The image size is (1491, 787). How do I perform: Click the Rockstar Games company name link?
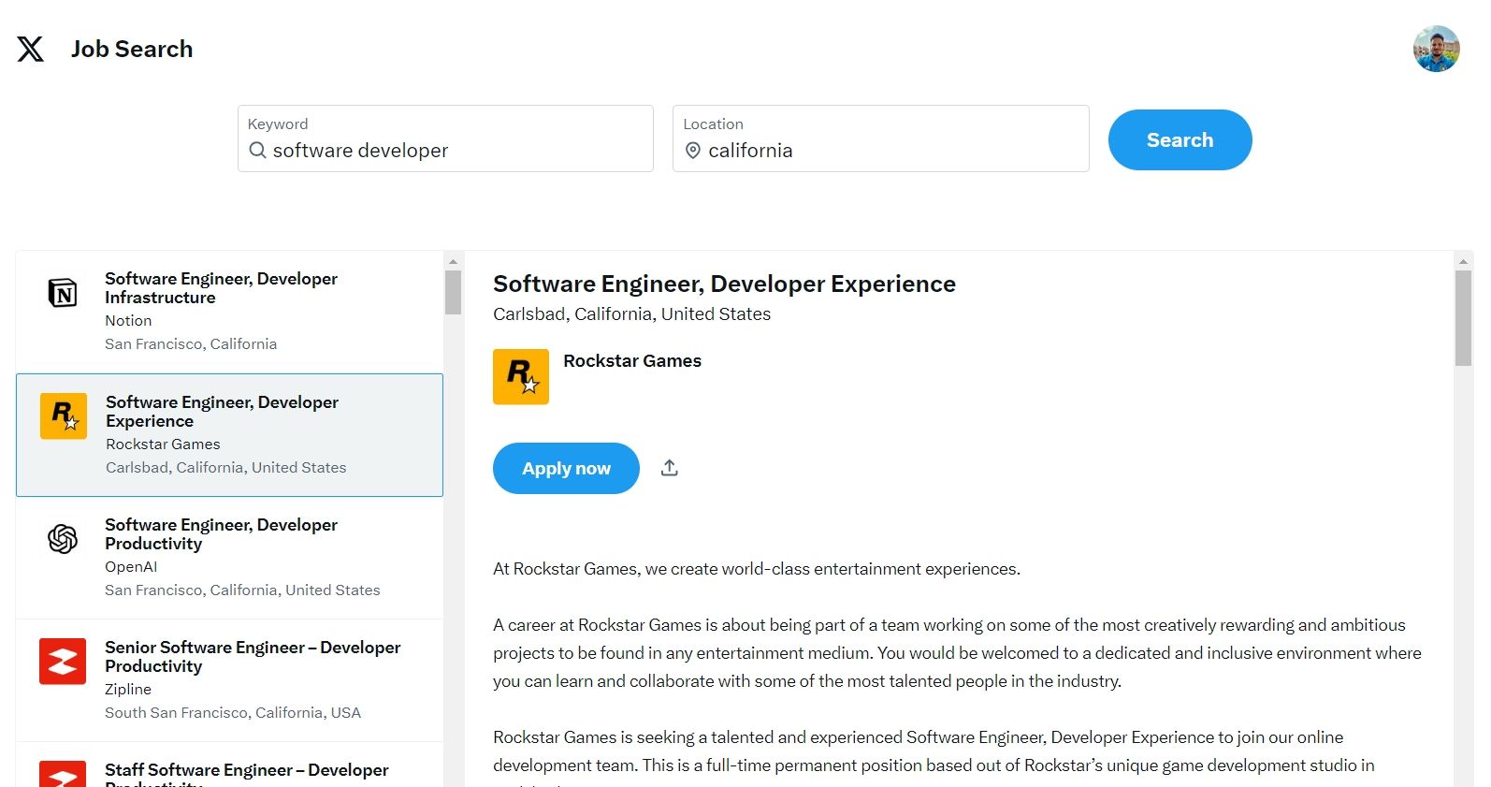pyautogui.click(x=632, y=361)
